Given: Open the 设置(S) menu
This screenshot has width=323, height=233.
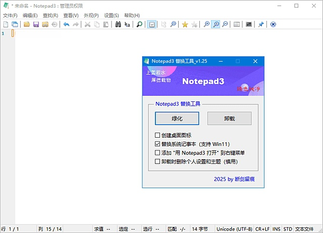Looking at the screenshot, I should pos(112,15).
